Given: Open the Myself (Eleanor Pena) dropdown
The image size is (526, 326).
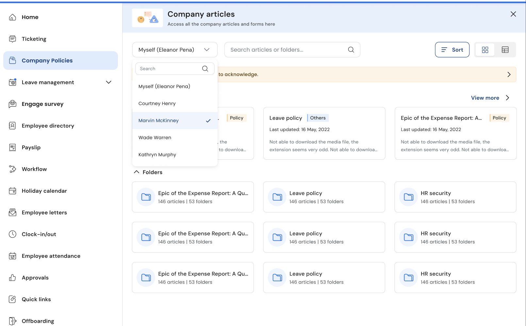Looking at the screenshot, I should point(174,50).
